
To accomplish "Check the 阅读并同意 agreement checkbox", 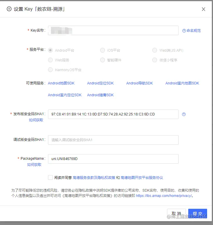I will tap(50, 177).
